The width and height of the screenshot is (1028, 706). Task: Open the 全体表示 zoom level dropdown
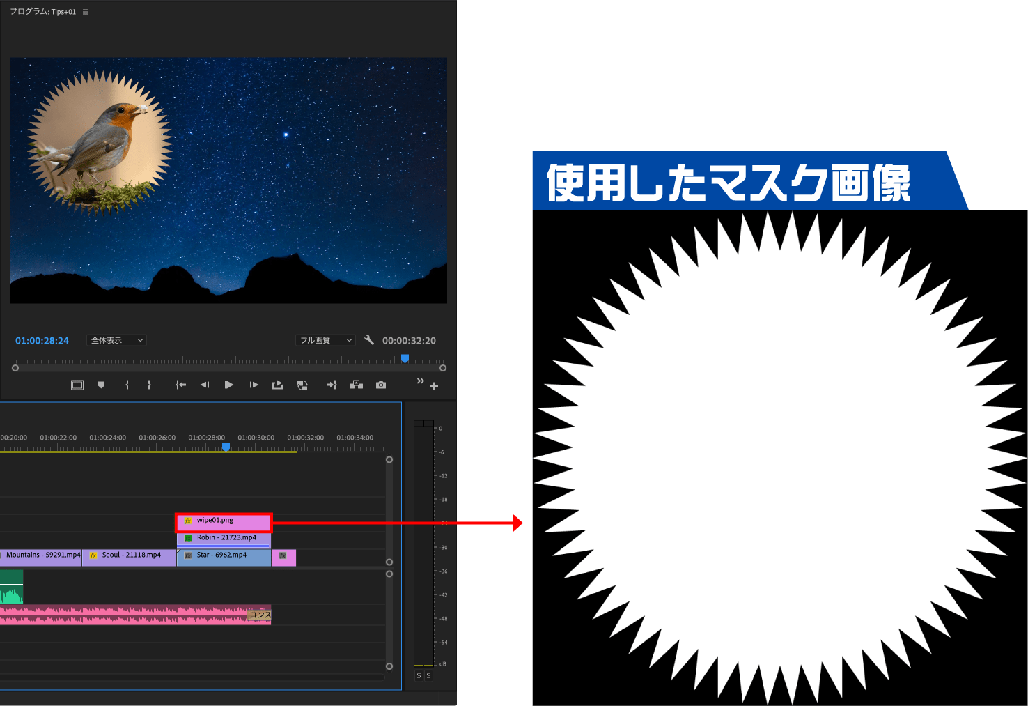(x=117, y=340)
